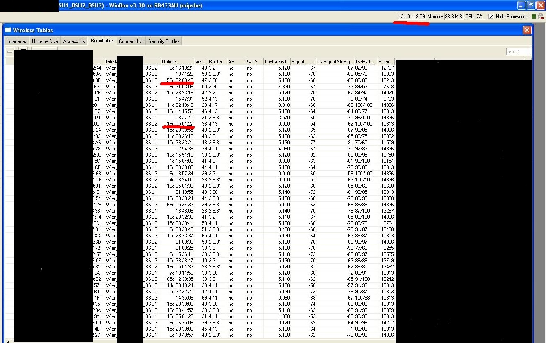This screenshot has height=343, width=546.
Task: Click the P Throughput value 11559
Action: (387, 143)
